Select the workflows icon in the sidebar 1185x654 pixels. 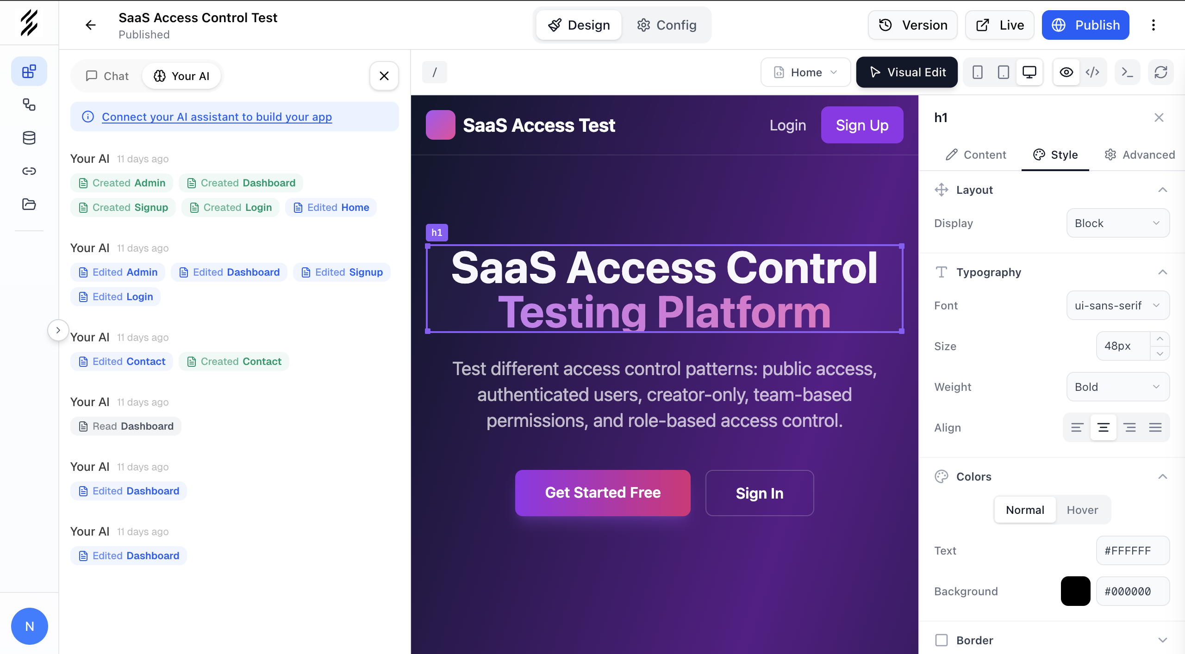(x=29, y=105)
